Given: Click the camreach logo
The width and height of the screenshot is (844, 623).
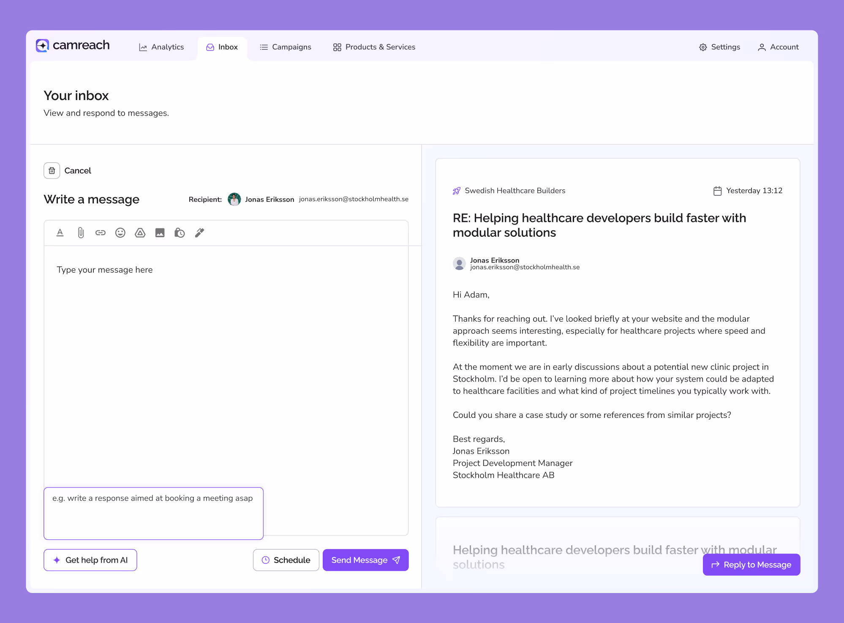Looking at the screenshot, I should click(73, 46).
